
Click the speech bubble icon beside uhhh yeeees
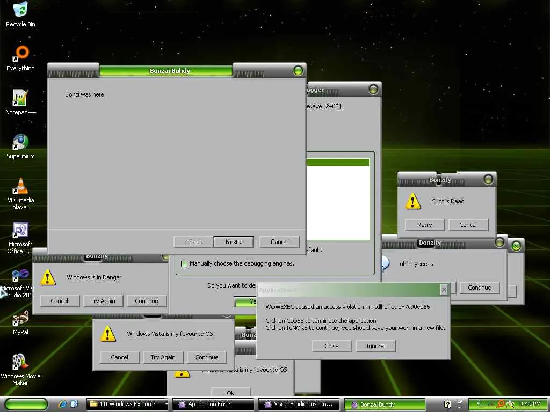pyautogui.click(x=386, y=263)
